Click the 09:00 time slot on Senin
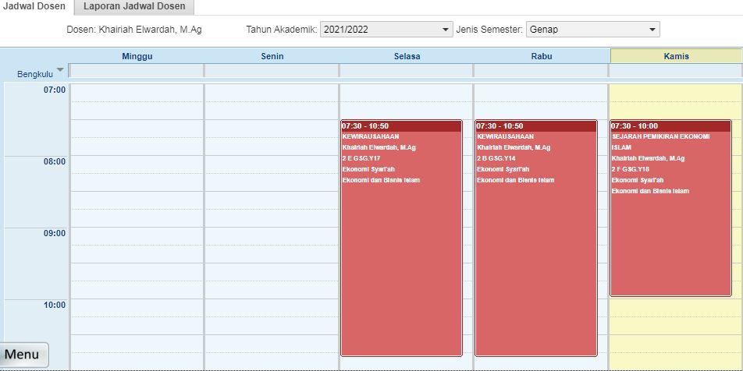Screen dimensions: 743x371 [x=272, y=236]
